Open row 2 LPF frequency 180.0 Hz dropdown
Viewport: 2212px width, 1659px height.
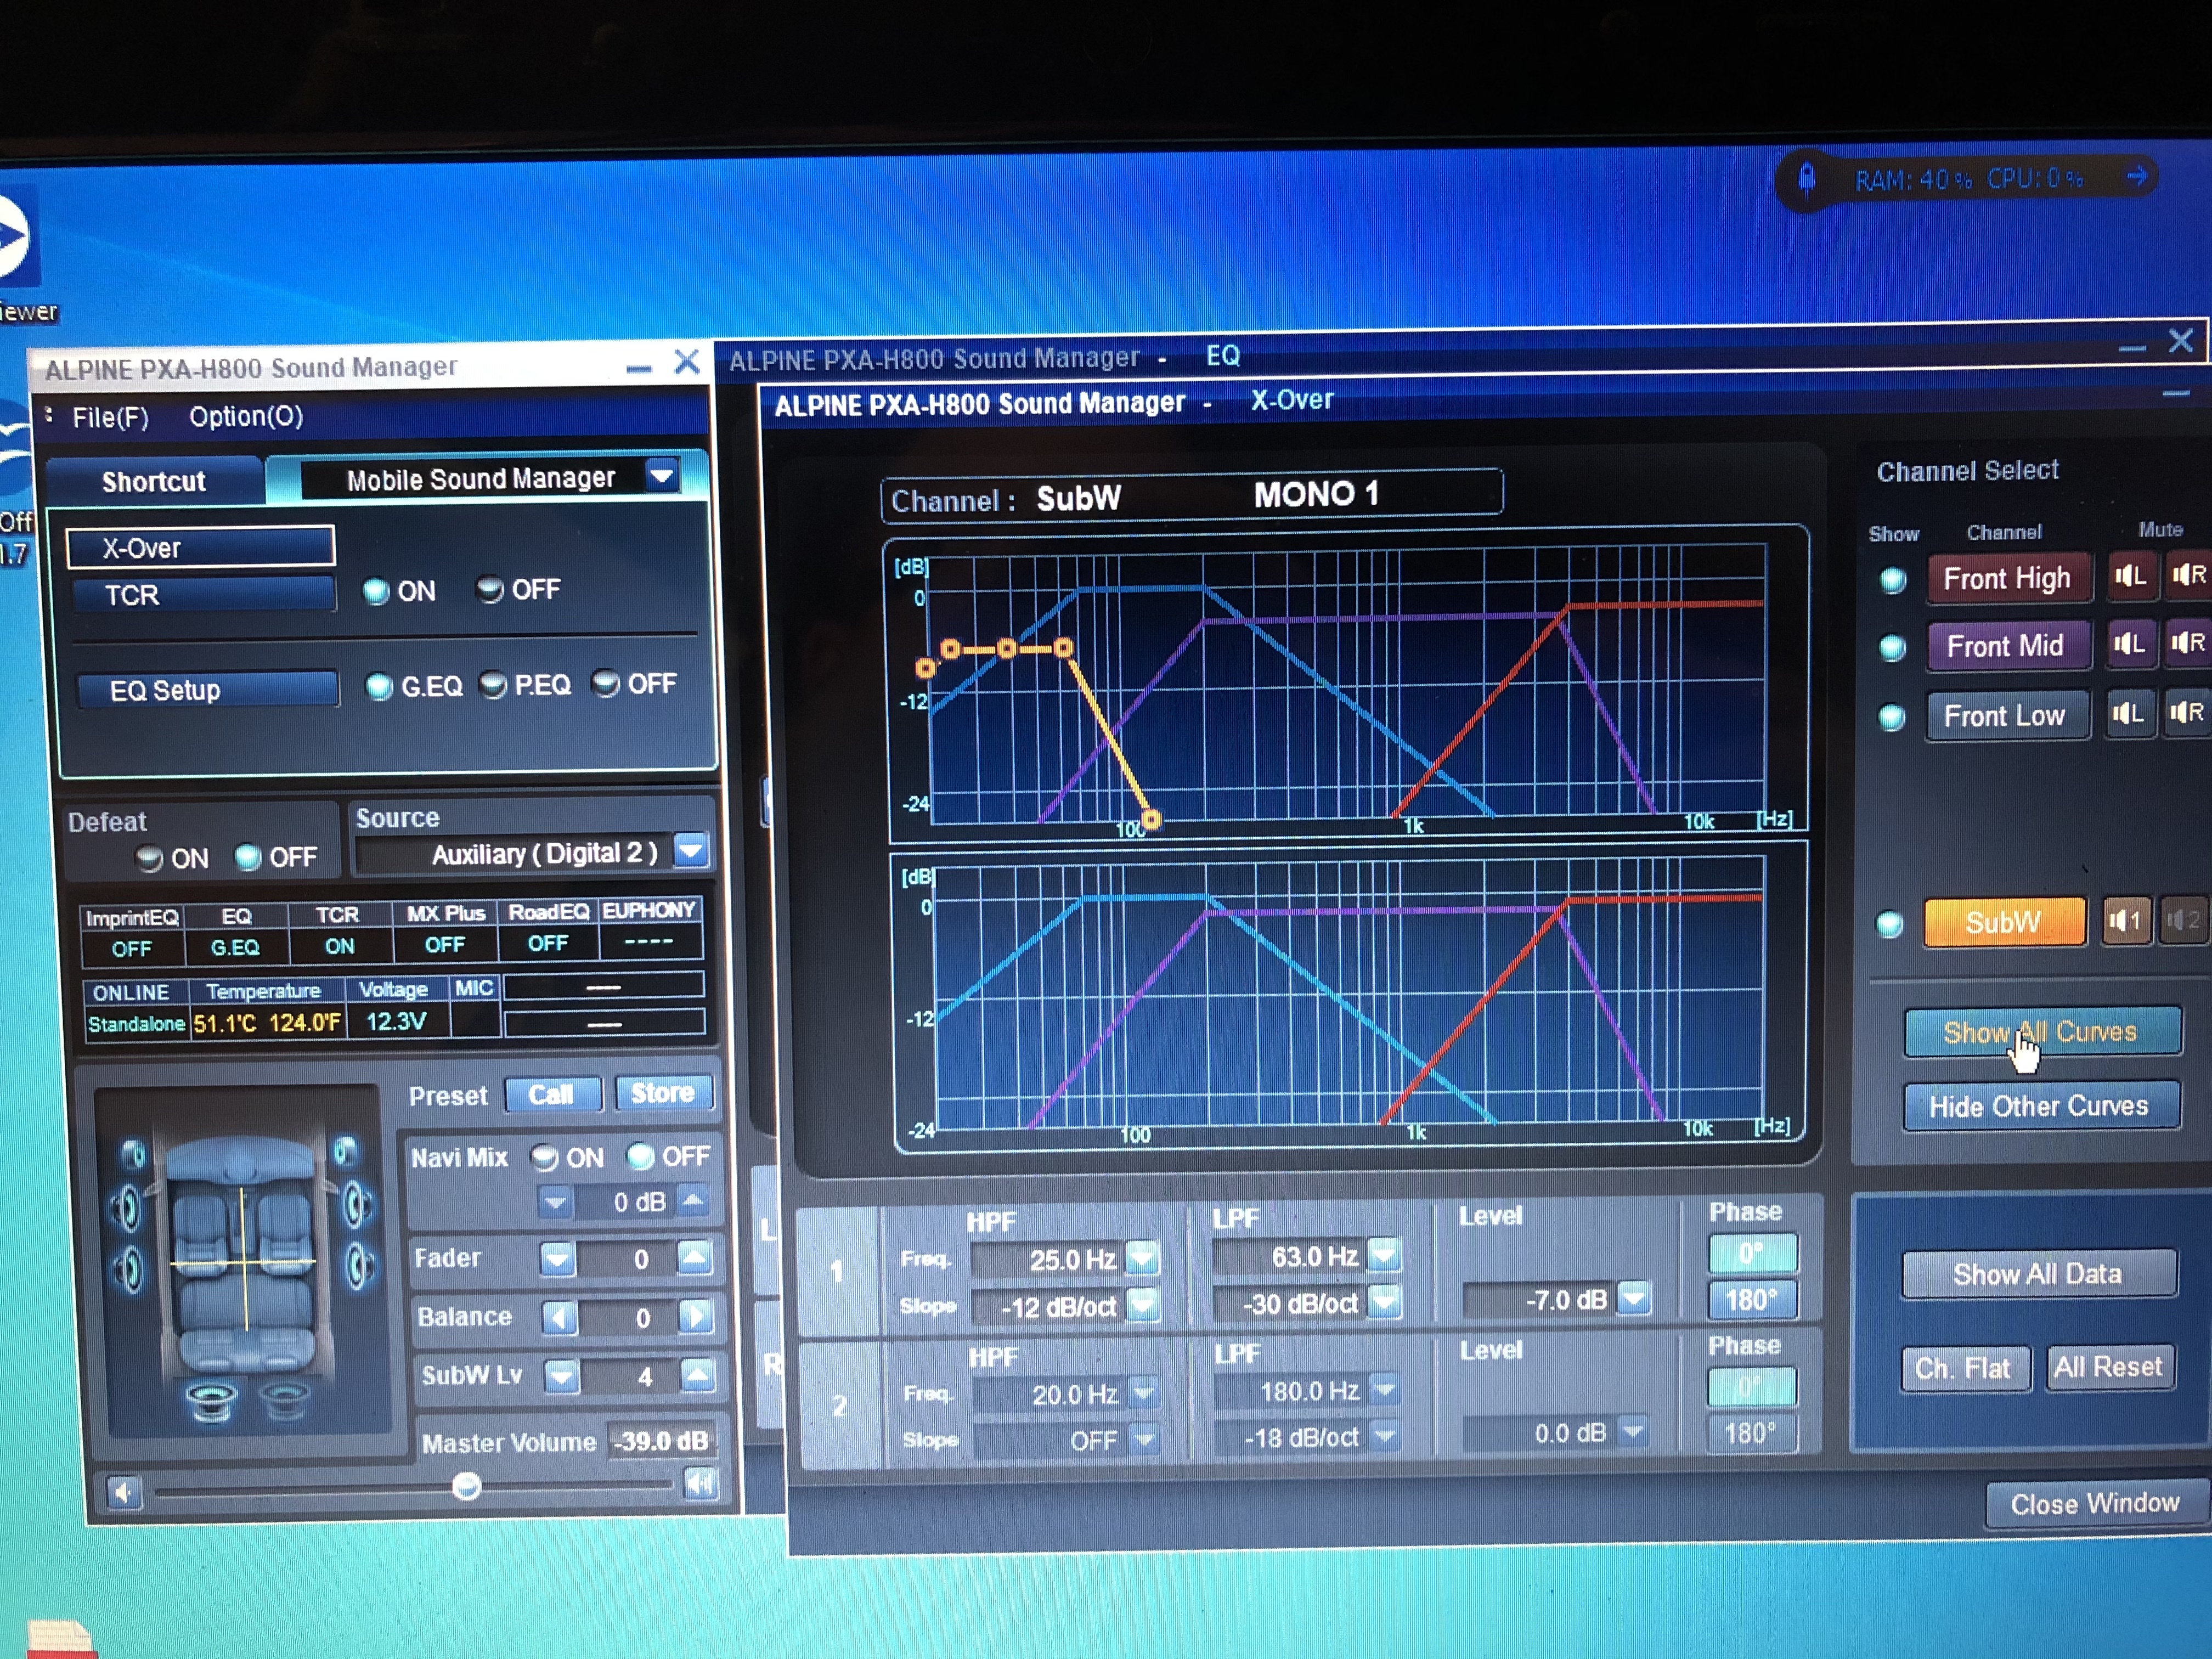point(1385,1389)
